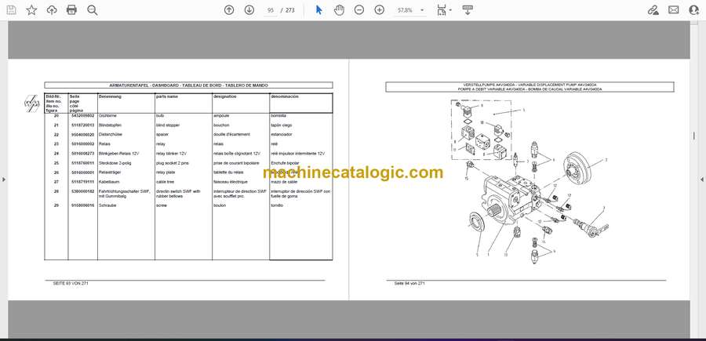This screenshot has height=341, width=706.
Task: Click the hydraulic pump exploded diagram
Action: (x=530, y=183)
